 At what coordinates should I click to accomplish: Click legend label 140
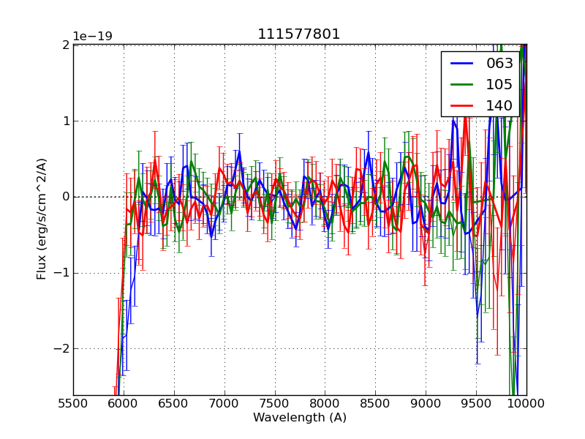499,106
